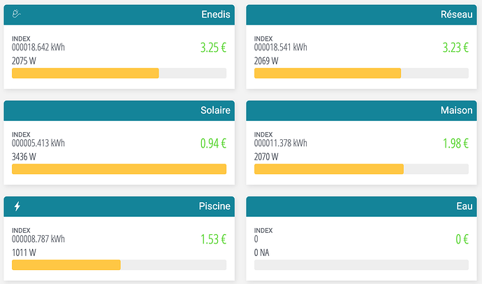Viewport: 482px width, 284px height.
Task: Open the Piscine widget title
Action: [214, 206]
